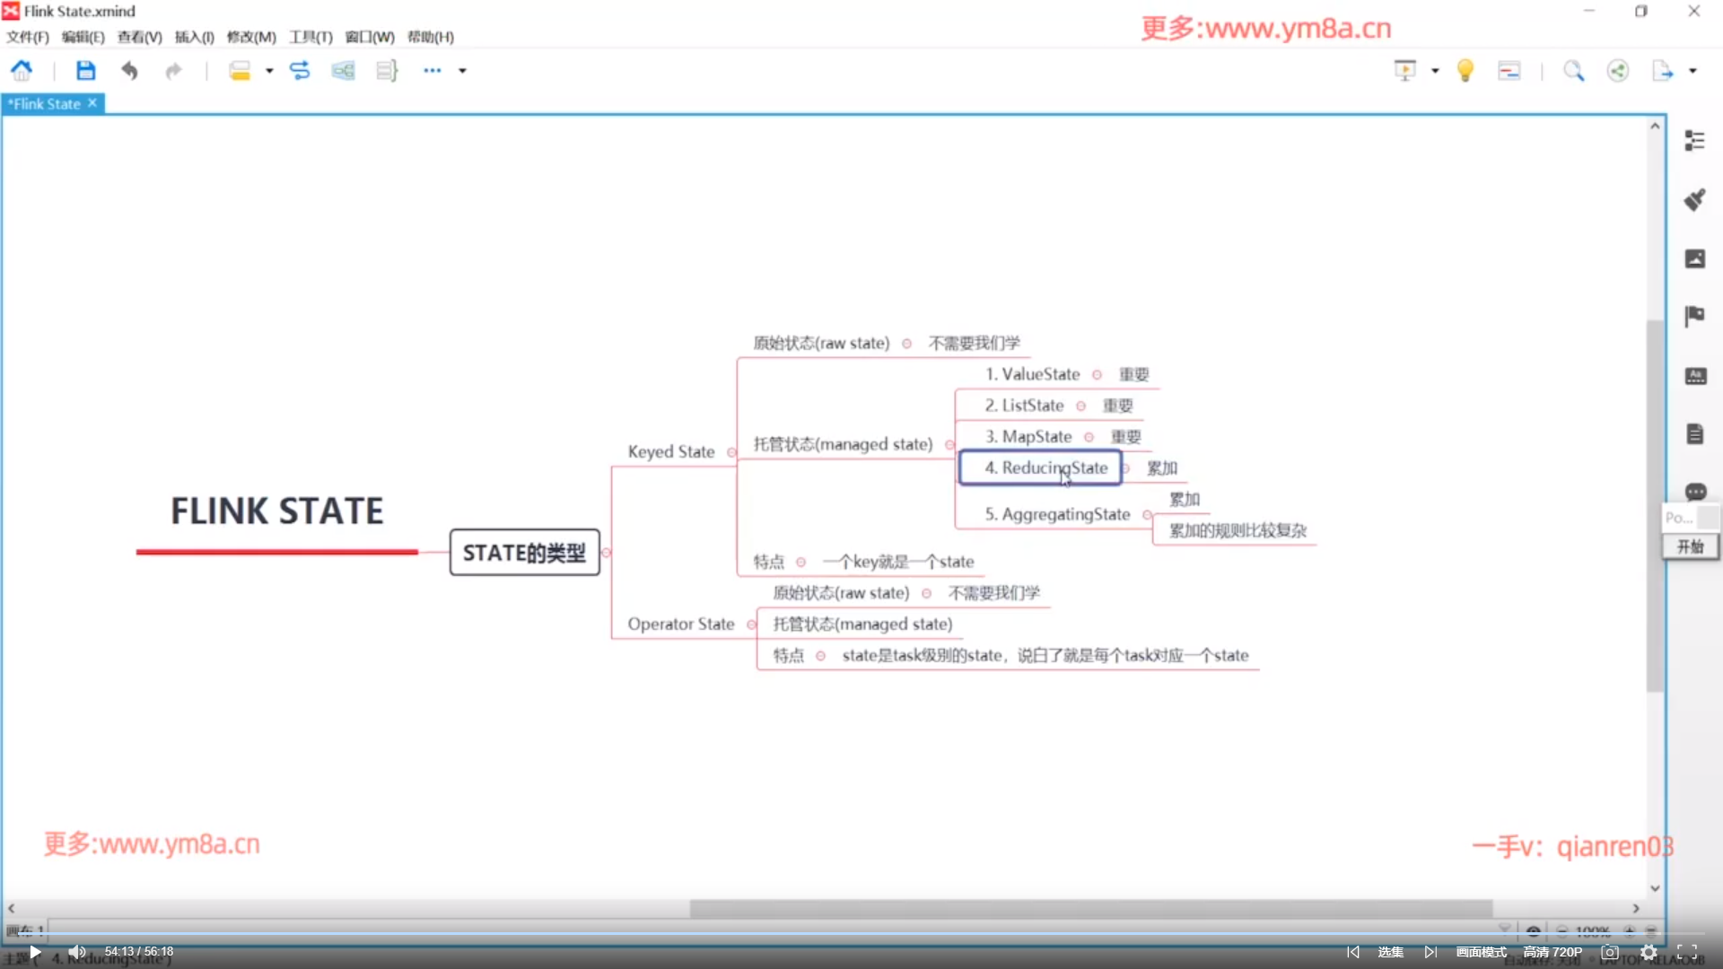1723x969 pixels.
Task: Undo last action with arrow icon
Action: coord(129,70)
